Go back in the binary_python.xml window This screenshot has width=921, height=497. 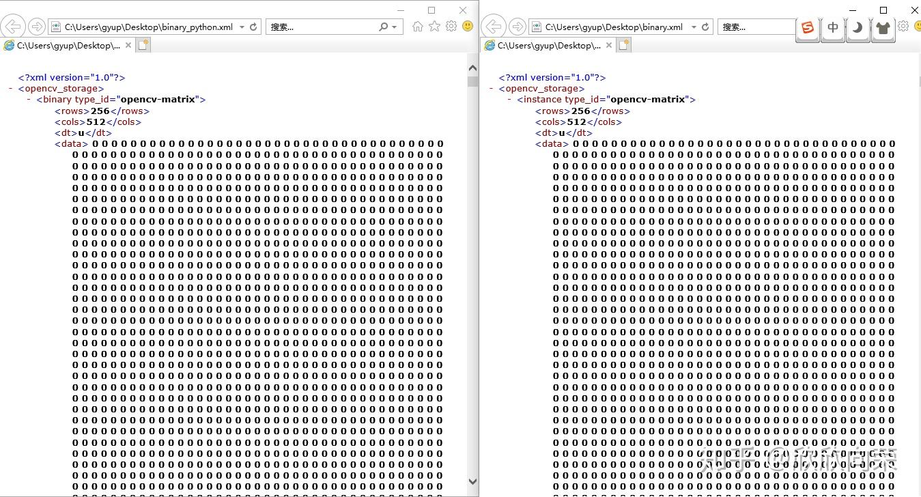click(14, 27)
